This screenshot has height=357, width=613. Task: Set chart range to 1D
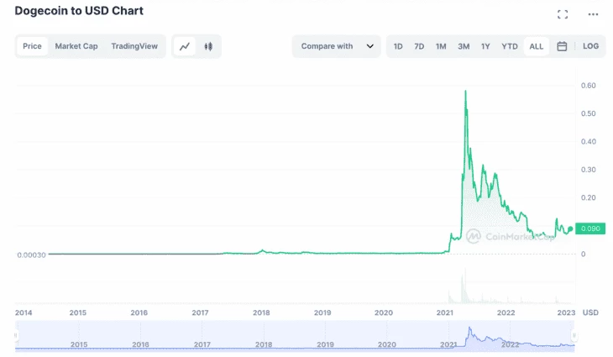[398, 46]
